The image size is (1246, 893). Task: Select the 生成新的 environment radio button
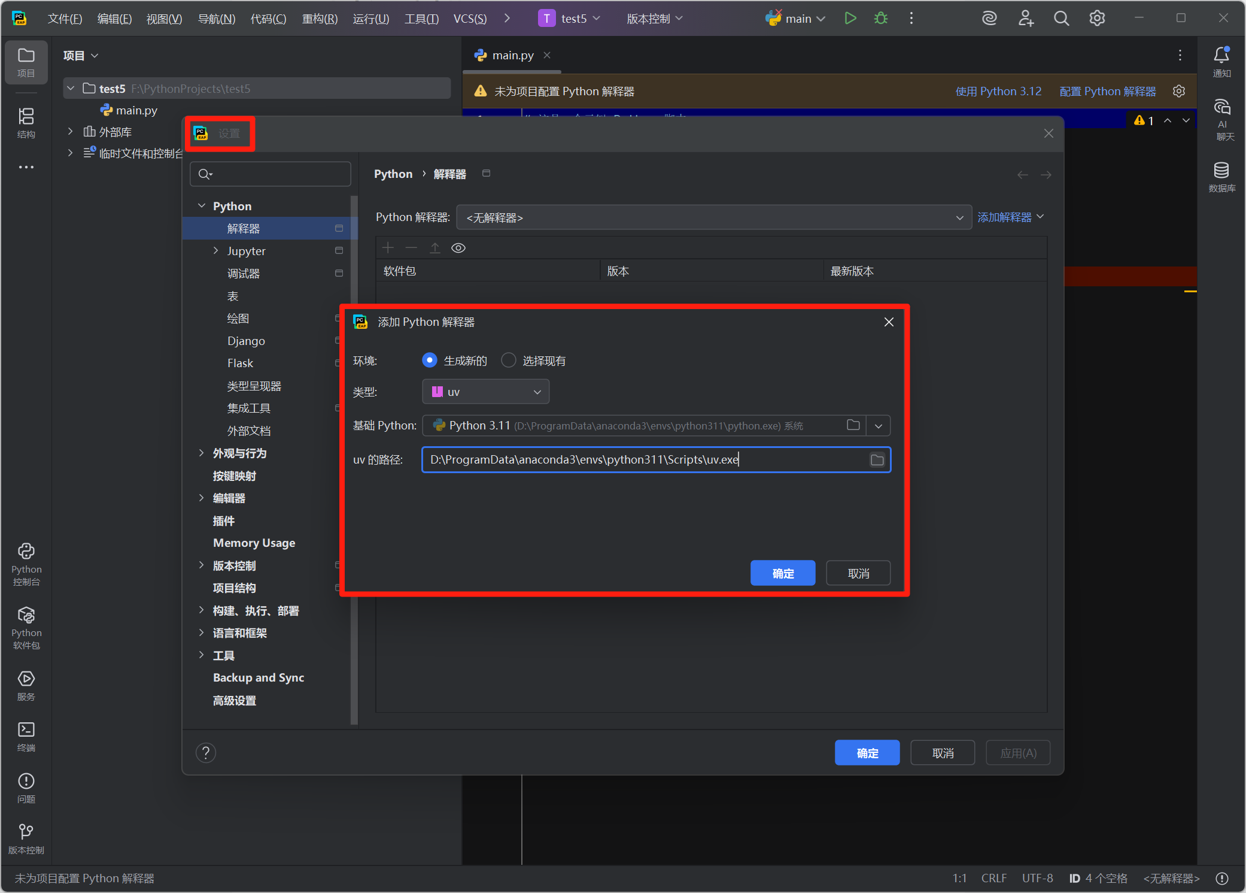[x=430, y=361]
